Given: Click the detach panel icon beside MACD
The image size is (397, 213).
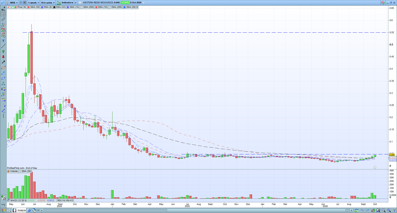Looking at the screenshot, I should tap(8, 200).
